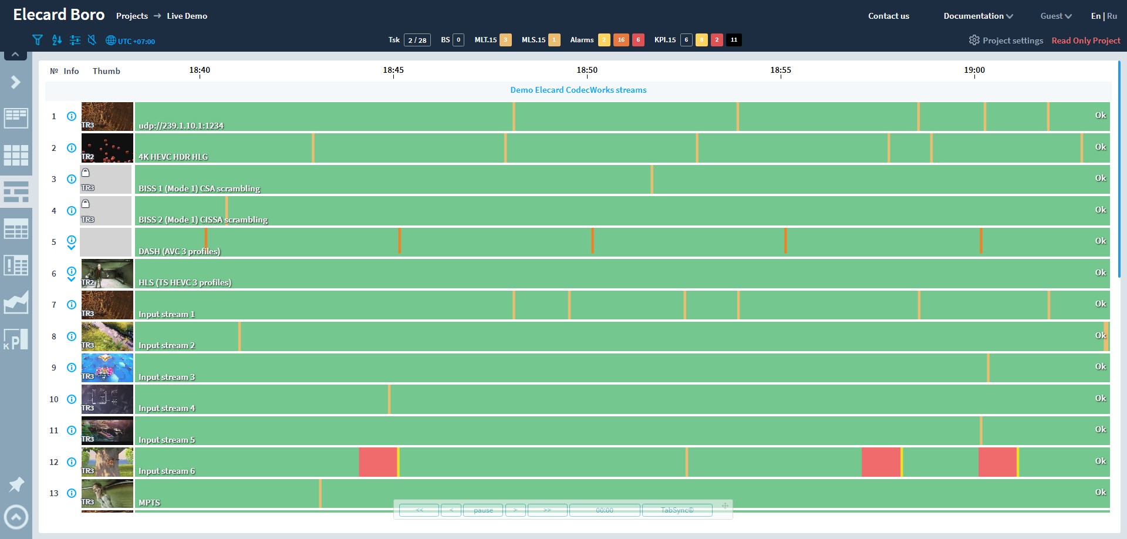Click the pin icon in sidebar
The height and width of the screenshot is (539, 1127).
[x=16, y=484]
